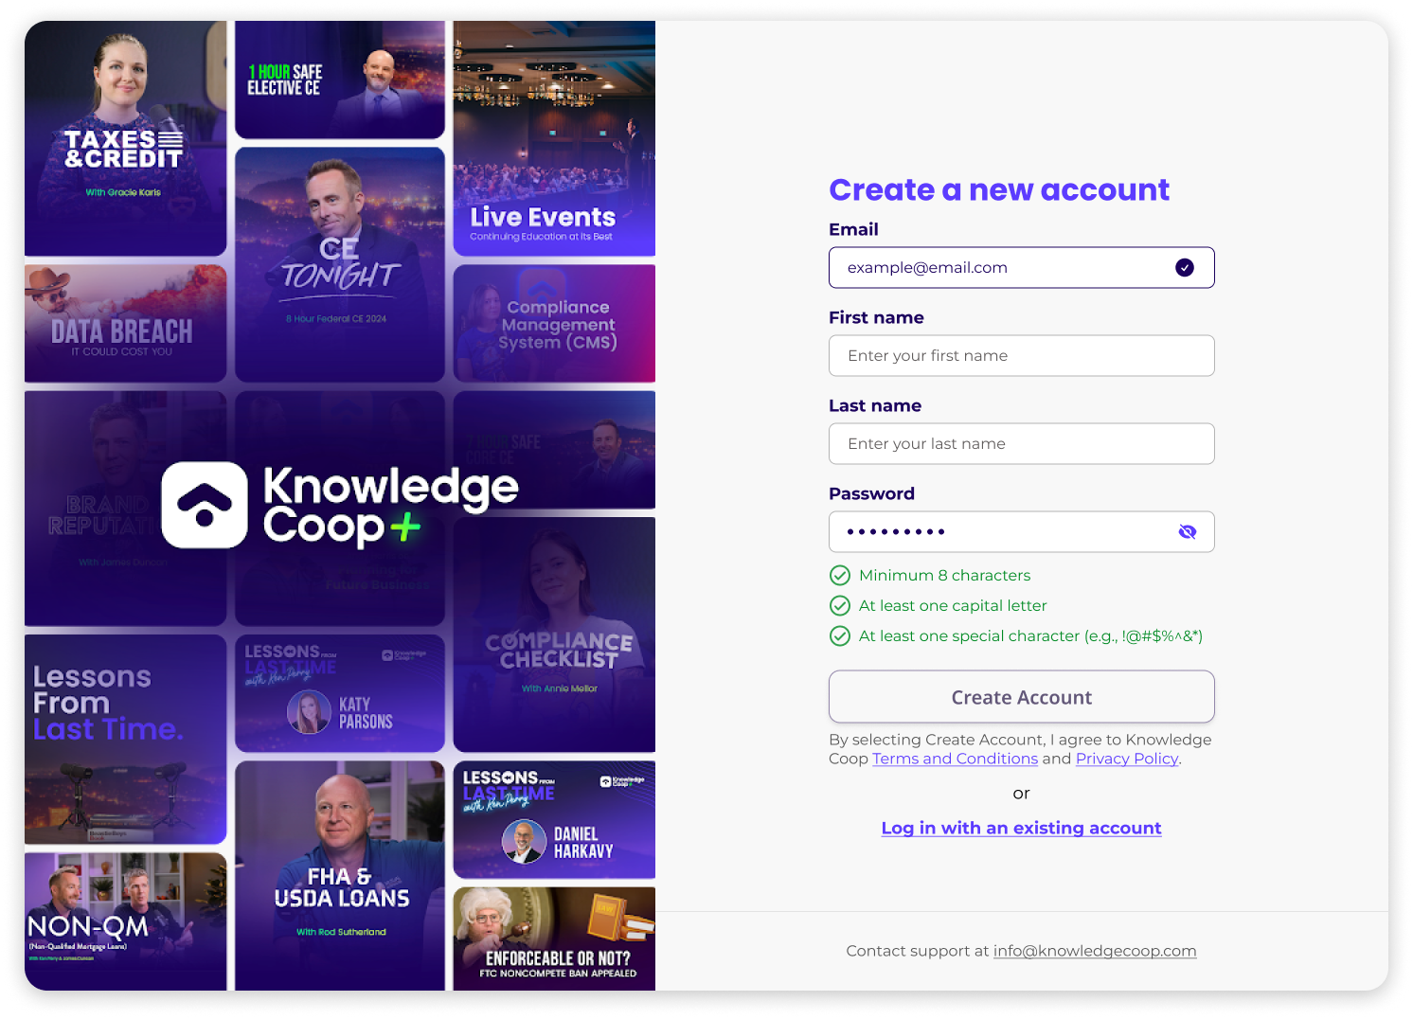Open the Compliance Management System thumbnail
1413x1019 pixels.
[554, 324]
